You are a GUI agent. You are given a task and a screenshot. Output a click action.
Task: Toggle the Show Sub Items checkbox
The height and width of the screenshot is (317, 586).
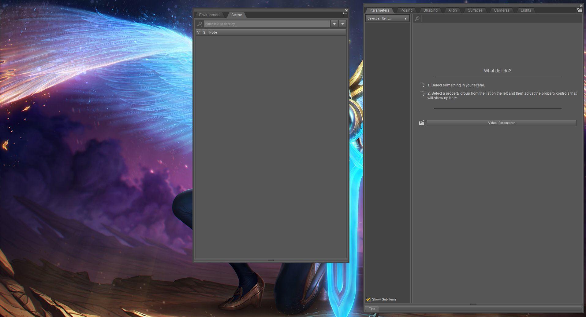[368, 299]
